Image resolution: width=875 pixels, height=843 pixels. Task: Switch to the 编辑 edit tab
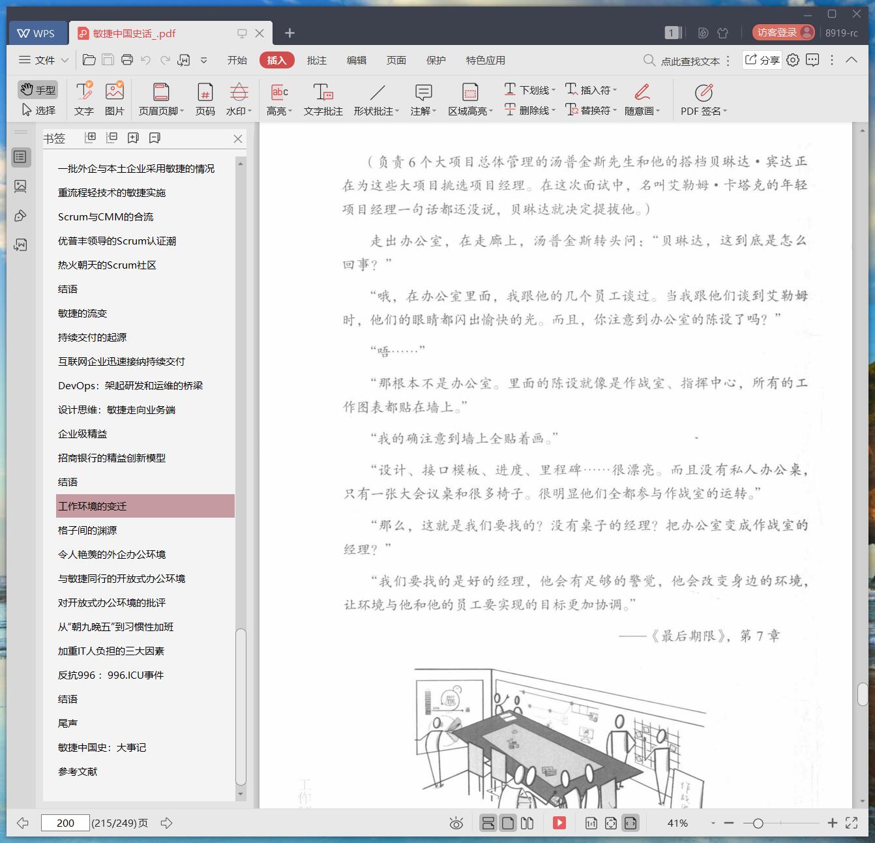pyautogui.click(x=357, y=60)
